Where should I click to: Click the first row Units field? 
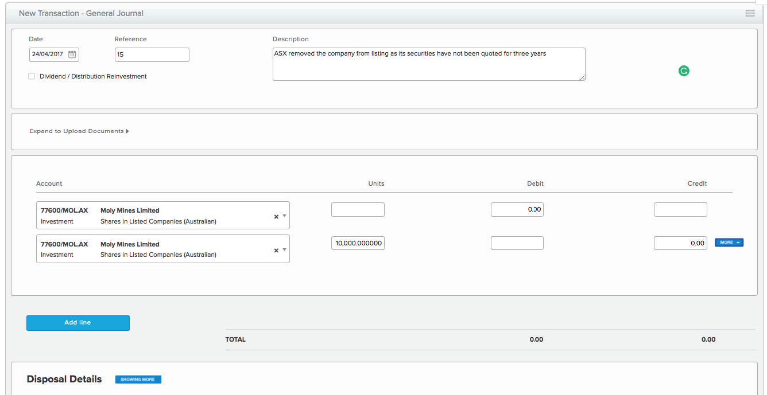pos(358,210)
